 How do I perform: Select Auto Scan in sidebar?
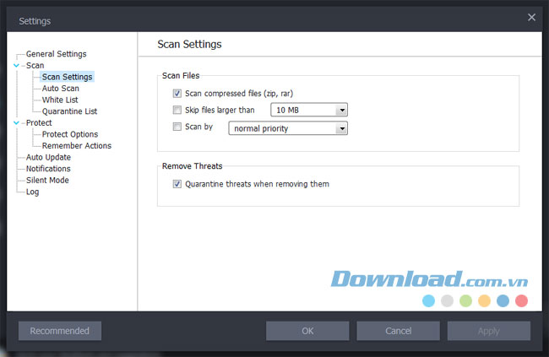tap(61, 89)
